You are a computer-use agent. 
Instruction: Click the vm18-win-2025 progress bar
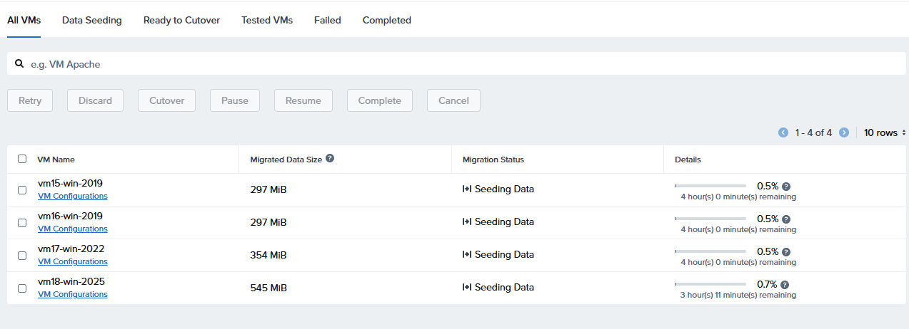tap(710, 285)
